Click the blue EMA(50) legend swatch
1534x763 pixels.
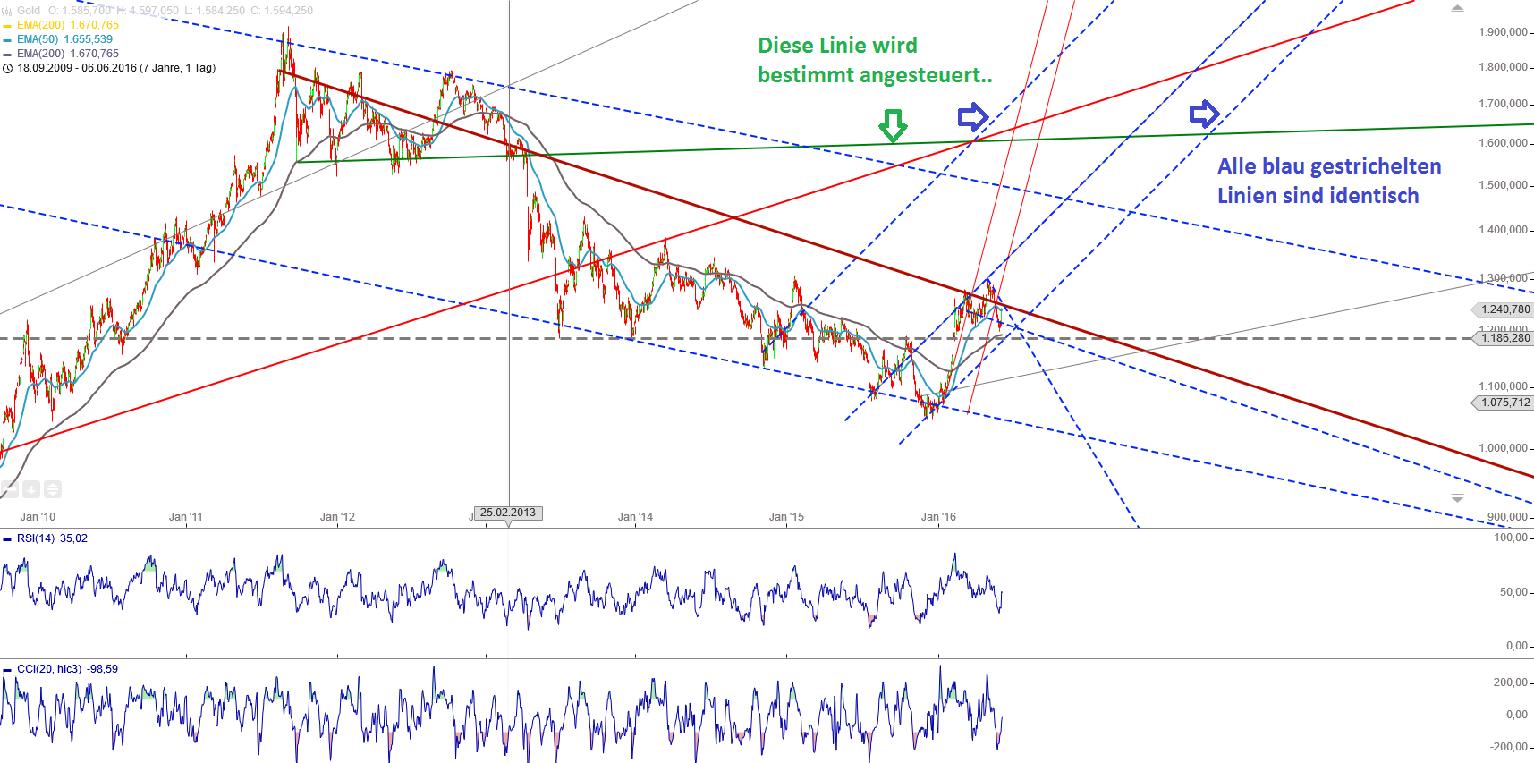7,40
